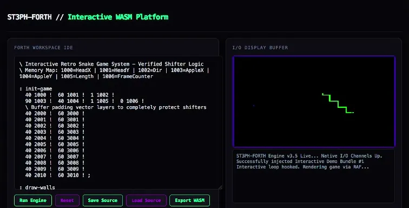Click the '40 2010 ! 60 3010 ! ;' line
Image resolution: width=409 pixels, height=208 pixels.
click(x=58, y=175)
